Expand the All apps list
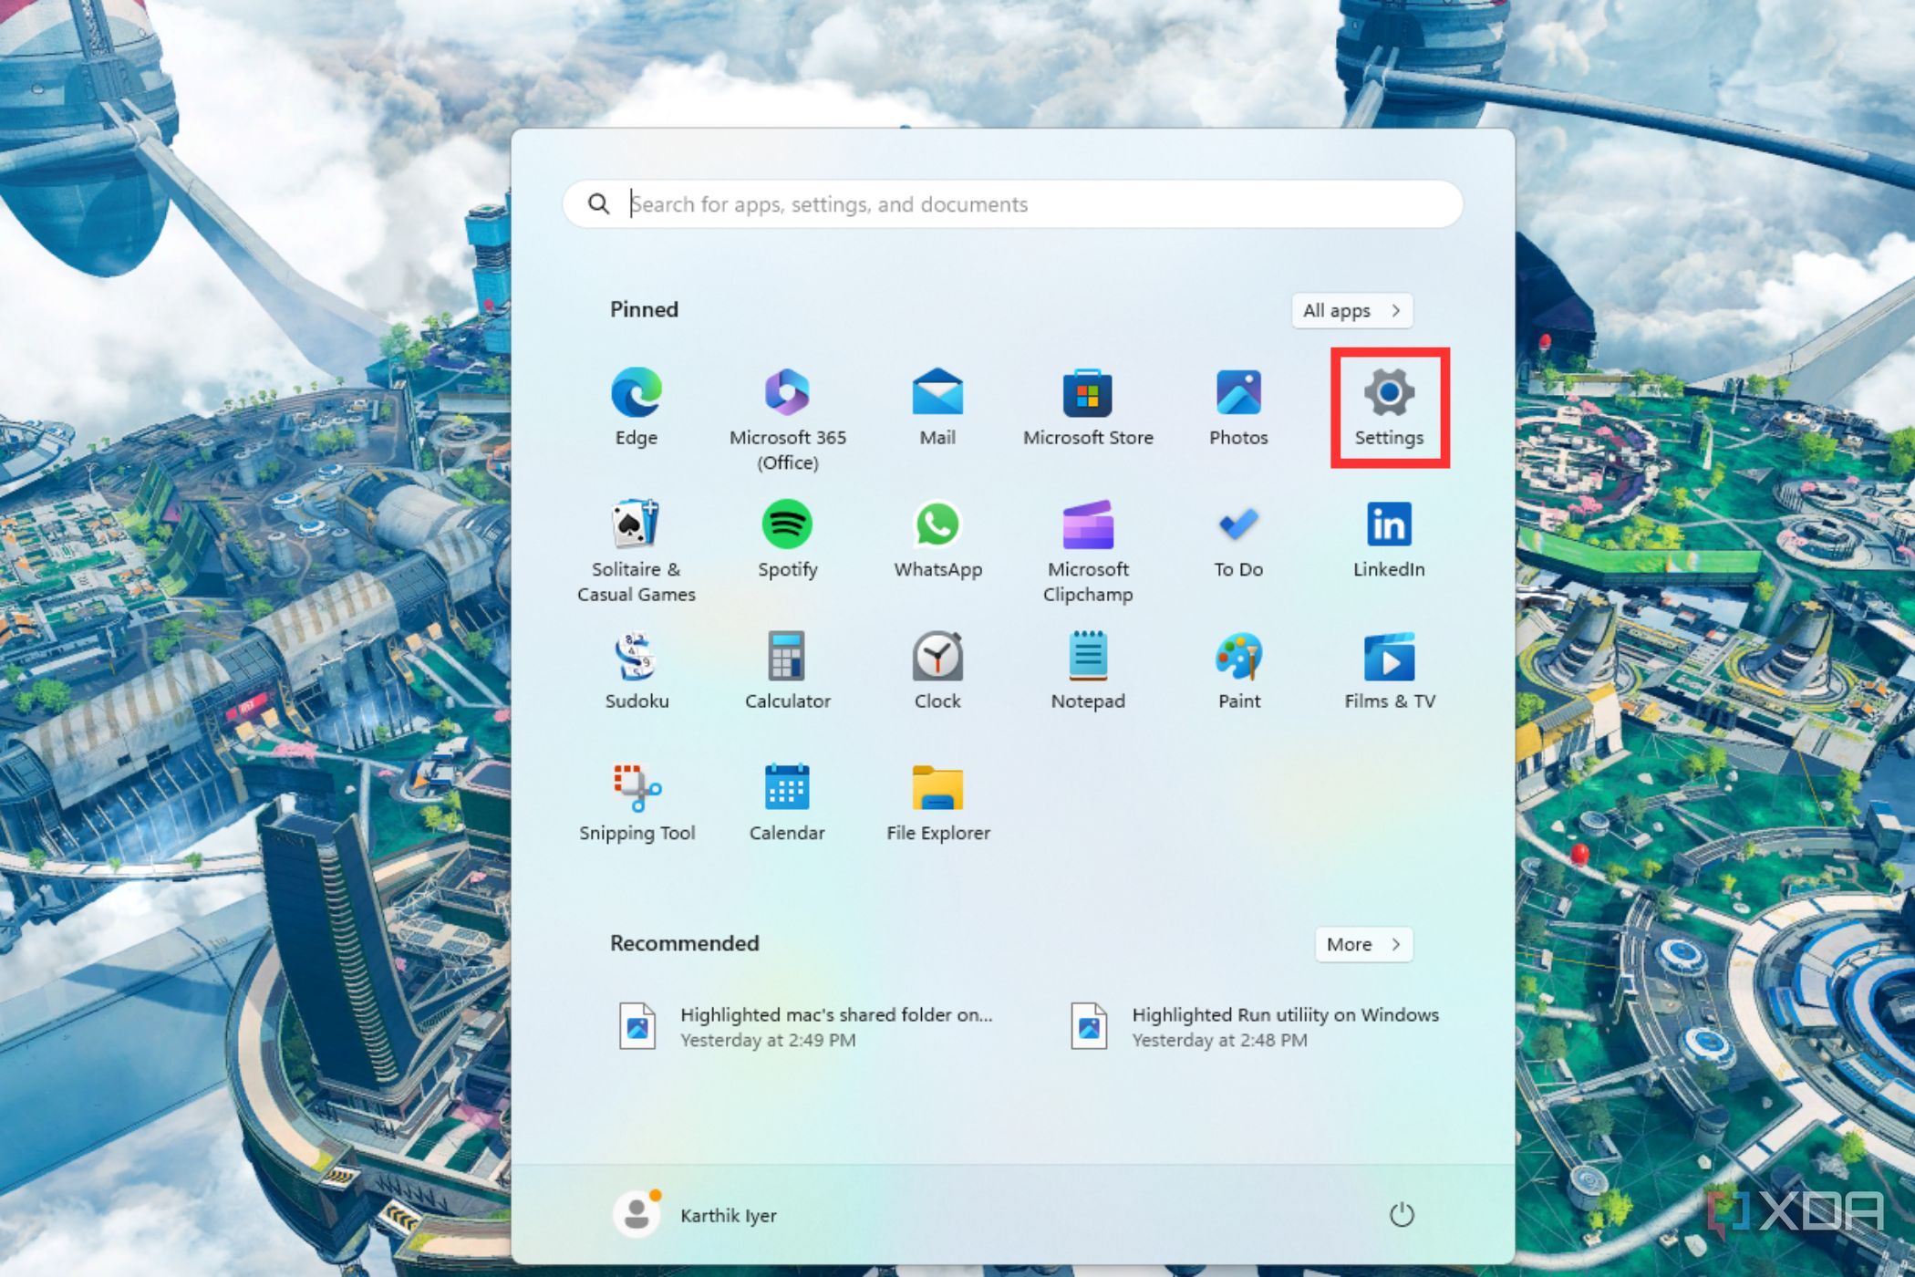Screen dimensions: 1915x1277 [x=1351, y=311]
